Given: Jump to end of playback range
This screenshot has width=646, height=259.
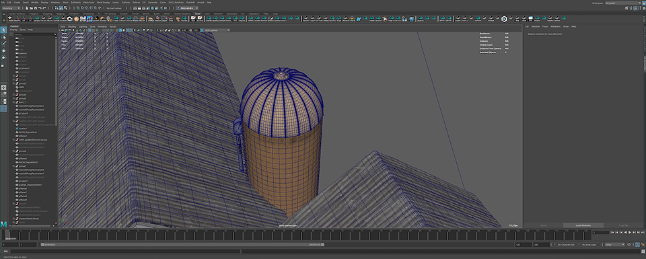Looking at the screenshot, I should (x=642, y=233).
